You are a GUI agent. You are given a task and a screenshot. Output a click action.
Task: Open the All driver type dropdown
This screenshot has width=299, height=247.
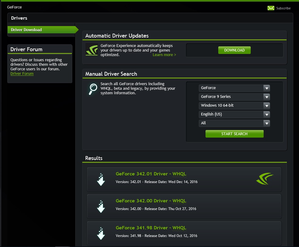click(x=234, y=123)
